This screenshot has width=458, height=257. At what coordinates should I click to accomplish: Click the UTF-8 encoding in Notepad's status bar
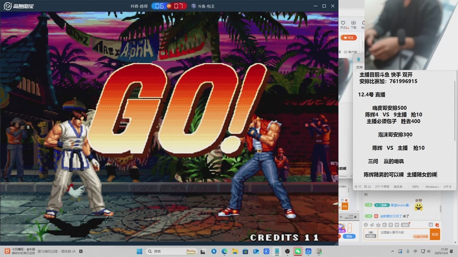point(447,187)
